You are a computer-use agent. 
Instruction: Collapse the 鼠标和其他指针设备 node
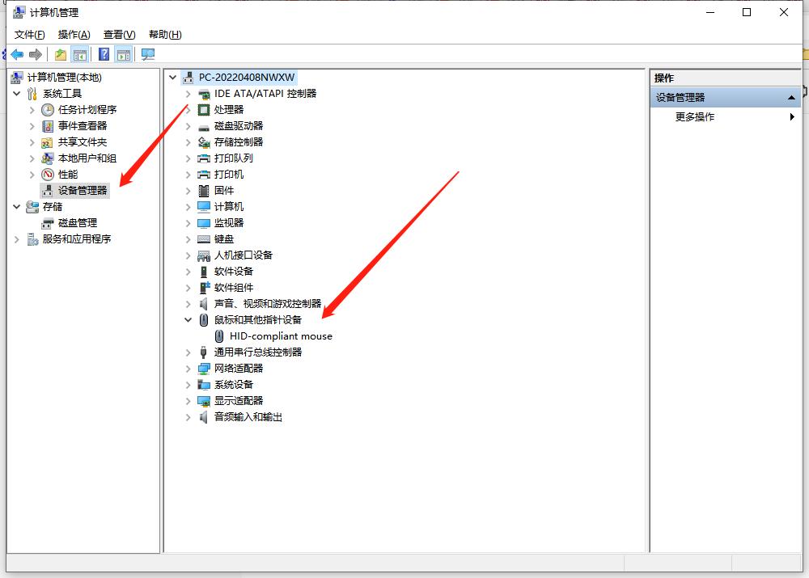(x=188, y=319)
